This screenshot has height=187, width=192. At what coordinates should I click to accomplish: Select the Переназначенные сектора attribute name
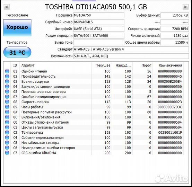coord(43,92)
